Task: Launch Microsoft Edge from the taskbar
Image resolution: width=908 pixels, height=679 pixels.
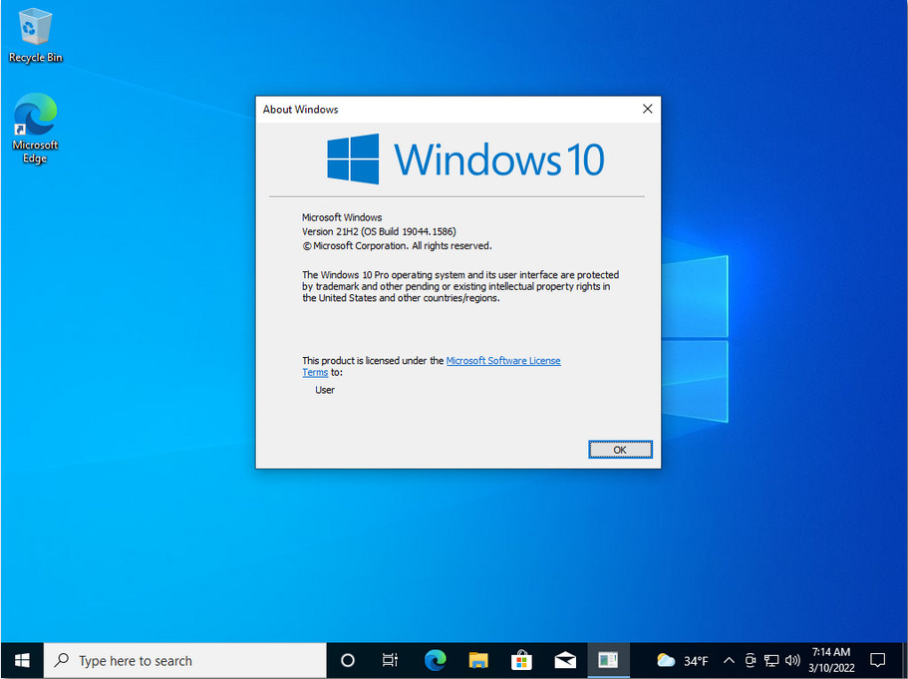Action: coord(435,660)
